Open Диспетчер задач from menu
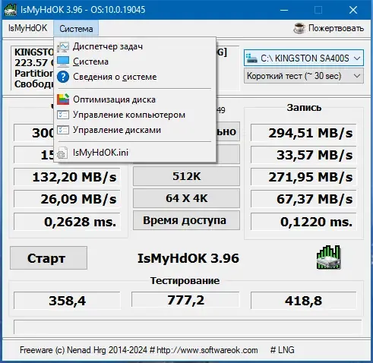 click(x=135, y=46)
